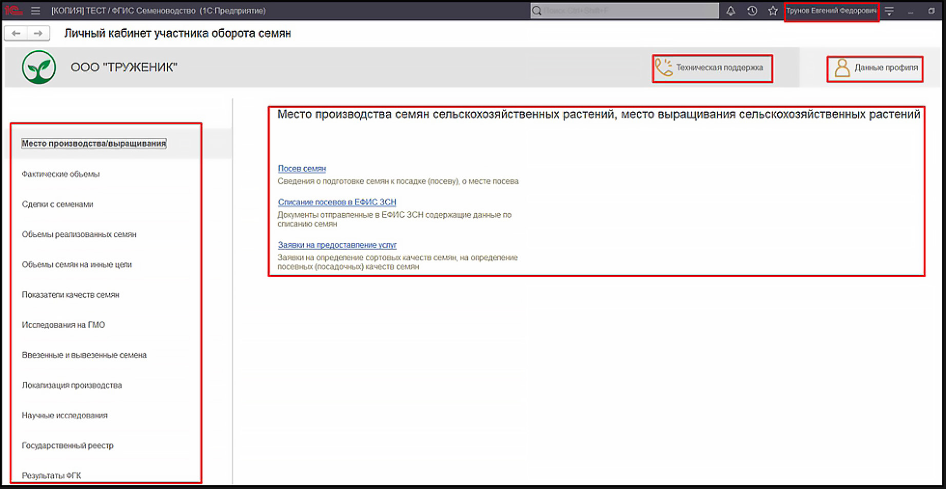Open Техническая поддержка
This screenshot has height=489, width=946.
[x=712, y=68]
